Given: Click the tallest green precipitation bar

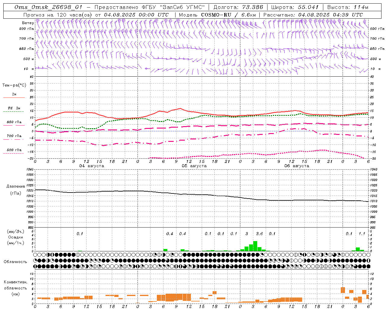Looking at the screenshot, I should coord(255,246).
